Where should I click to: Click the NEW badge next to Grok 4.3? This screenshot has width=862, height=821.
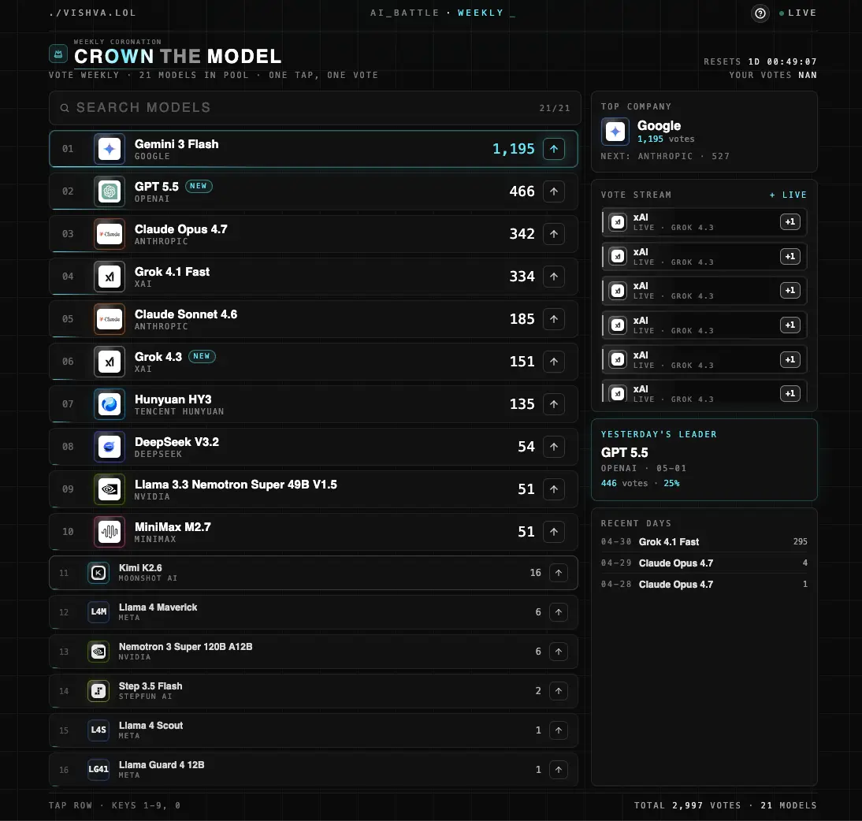click(x=202, y=356)
